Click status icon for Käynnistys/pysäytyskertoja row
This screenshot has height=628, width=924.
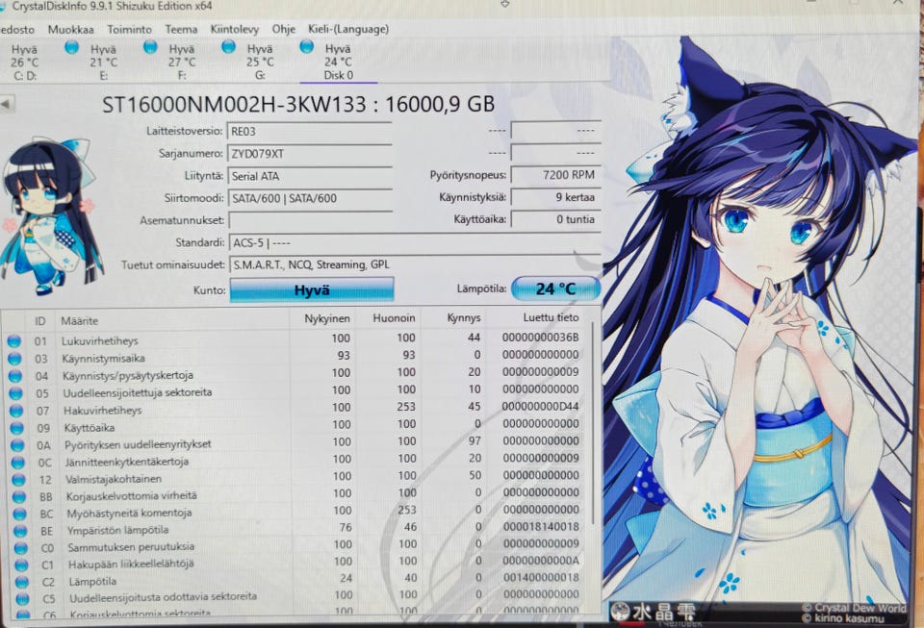tap(15, 375)
